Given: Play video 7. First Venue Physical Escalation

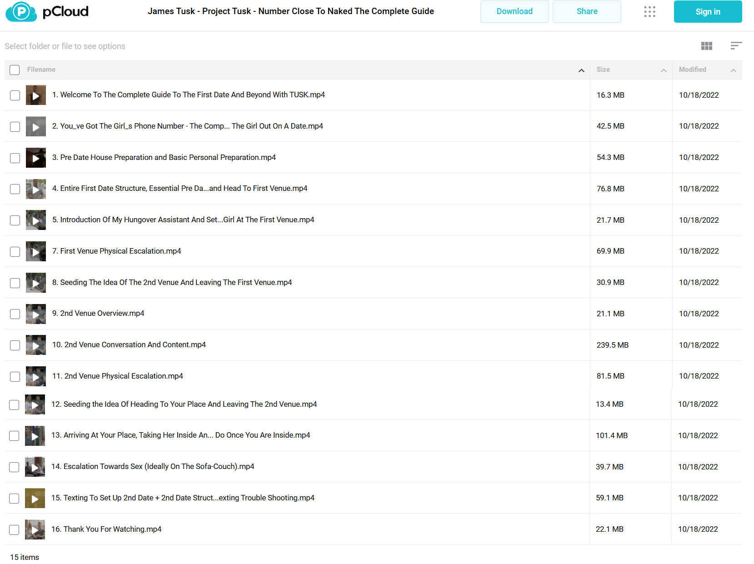Looking at the screenshot, I should point(36,251).
